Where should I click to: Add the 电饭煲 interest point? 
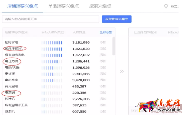103,74
